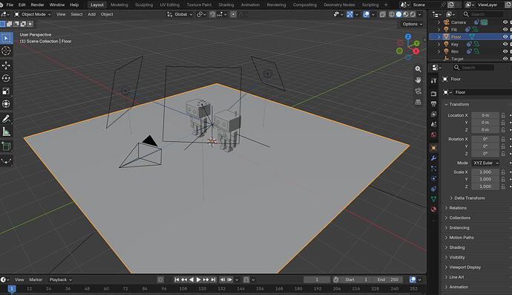Expand the Delta Transform panel
This screenshot has height=295, width=512.
click(x=469, y=198)
